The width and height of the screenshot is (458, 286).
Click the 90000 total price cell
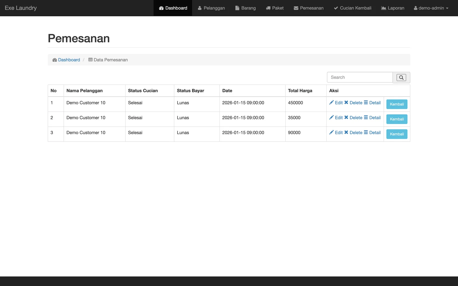tap(306, 134)
